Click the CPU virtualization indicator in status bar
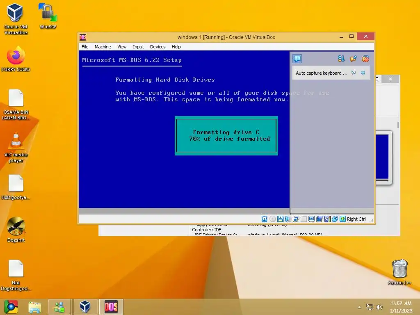The width and height of the screenshot is (420, 315). point(327,219)
